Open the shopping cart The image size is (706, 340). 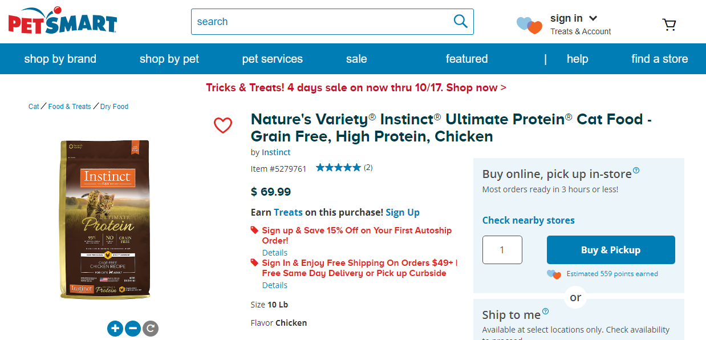coord(669,25)
